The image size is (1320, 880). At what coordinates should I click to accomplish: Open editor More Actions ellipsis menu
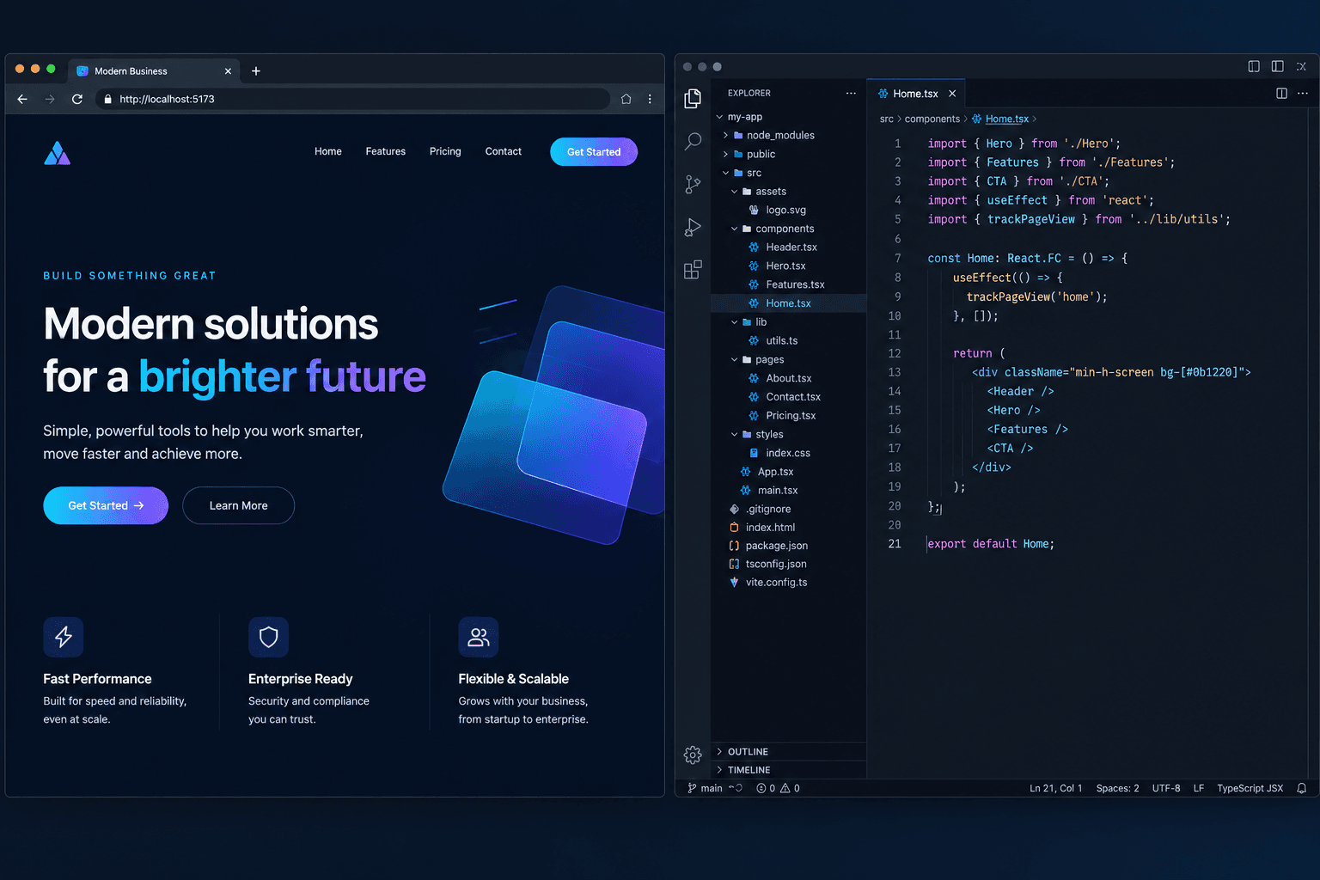(x=1303, y=93)
